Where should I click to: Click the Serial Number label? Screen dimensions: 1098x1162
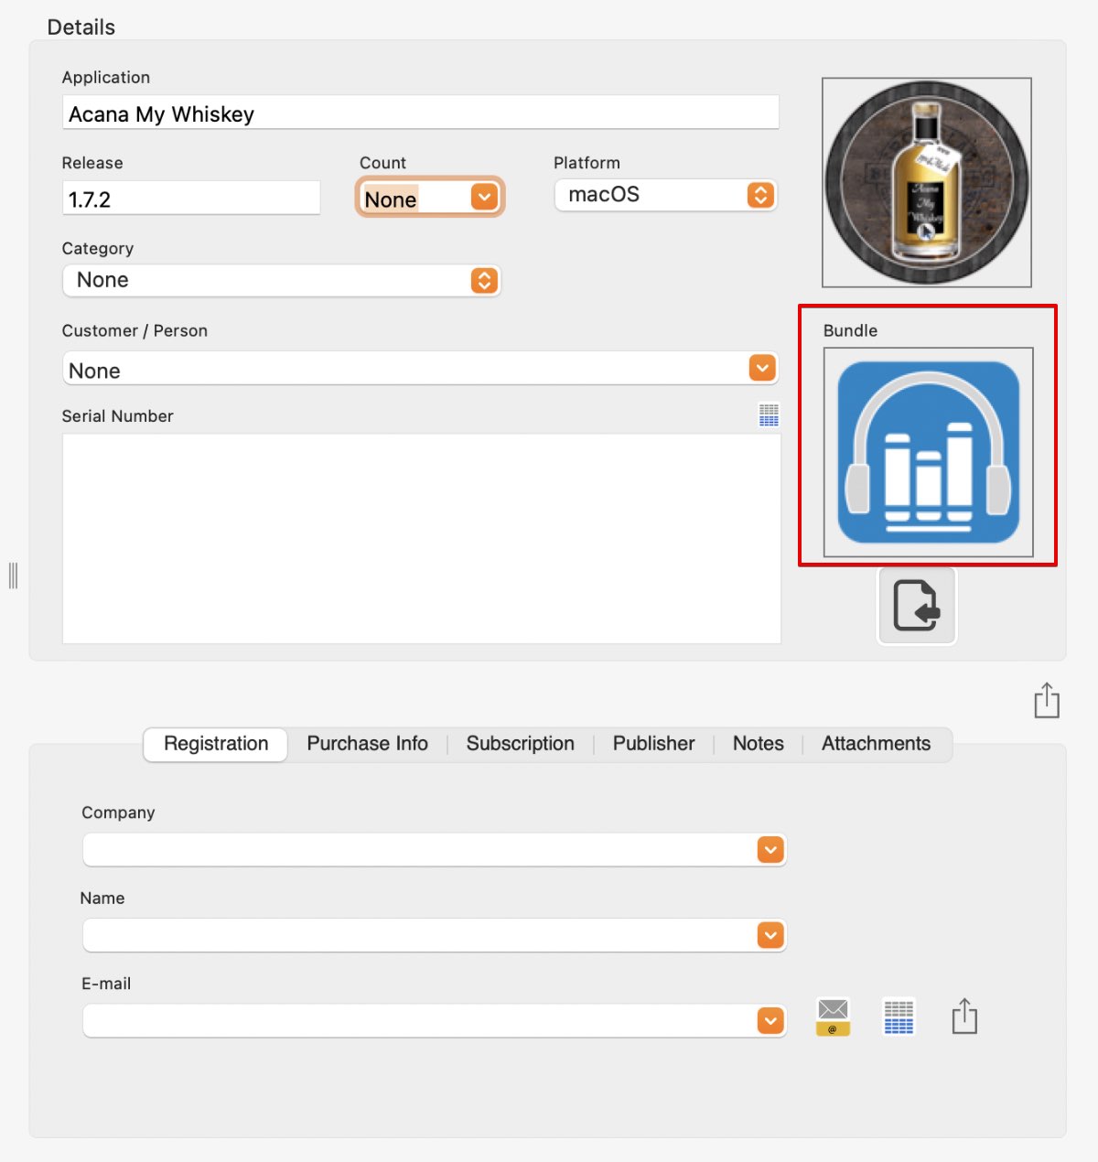117,416
